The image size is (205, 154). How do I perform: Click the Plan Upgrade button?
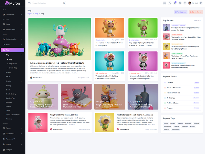pos(181,12)
